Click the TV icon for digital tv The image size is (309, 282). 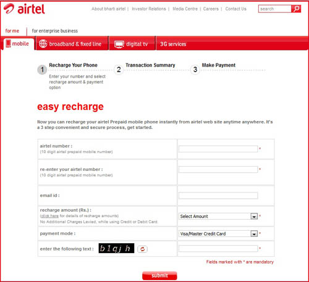[x=119, y=44]
